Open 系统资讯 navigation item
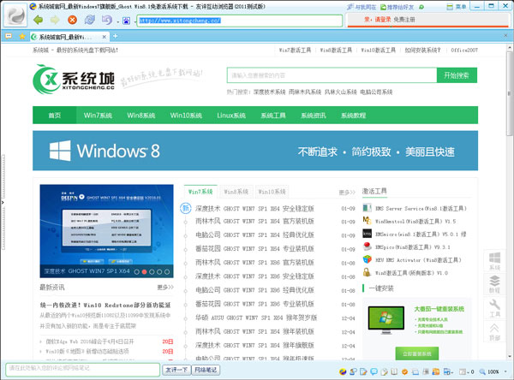This screenshot has height=380, width=514. [x=314, y=116]
